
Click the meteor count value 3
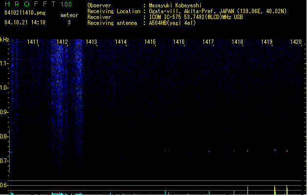[x=69, y=22]
